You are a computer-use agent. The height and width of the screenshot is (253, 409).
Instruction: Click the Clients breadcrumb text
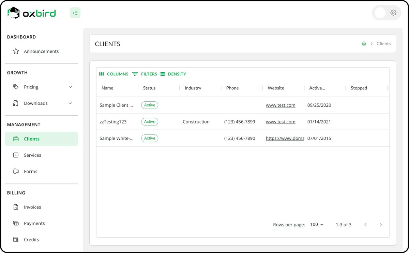click(x=383, y=44)
